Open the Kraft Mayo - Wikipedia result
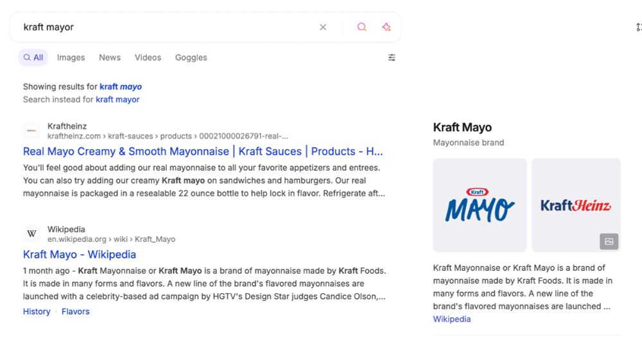The height and width of the screenshot is (342, 642). click(80, 255)
